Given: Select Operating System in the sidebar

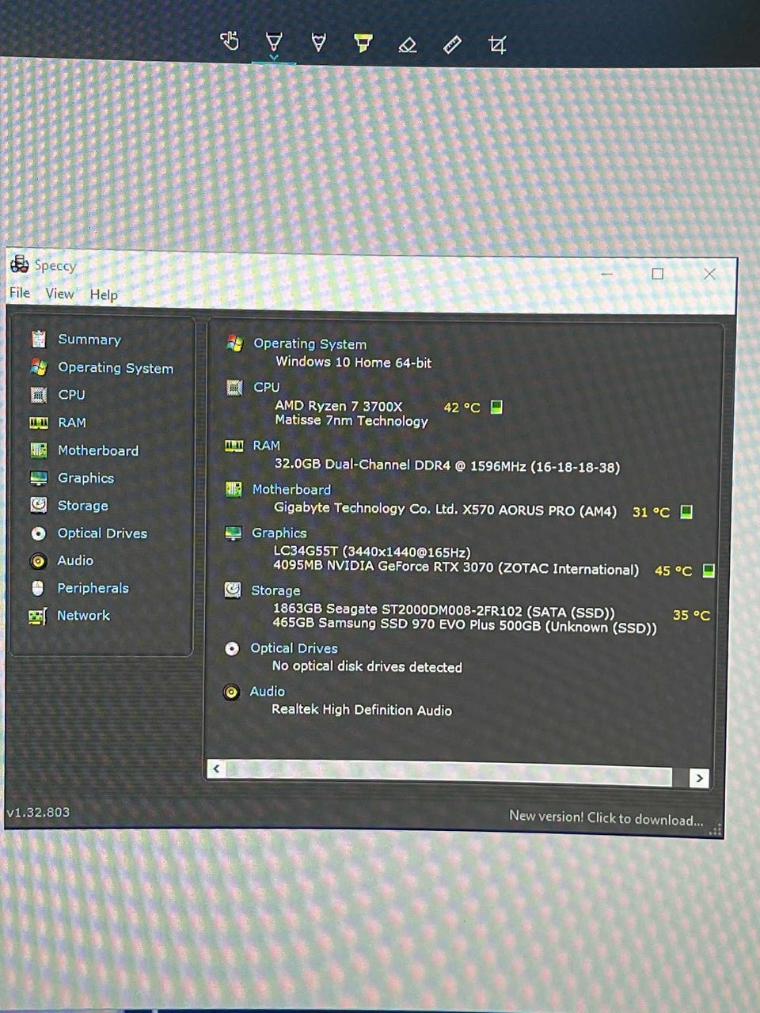Looking at the screenshot, I should pos(116,368).
